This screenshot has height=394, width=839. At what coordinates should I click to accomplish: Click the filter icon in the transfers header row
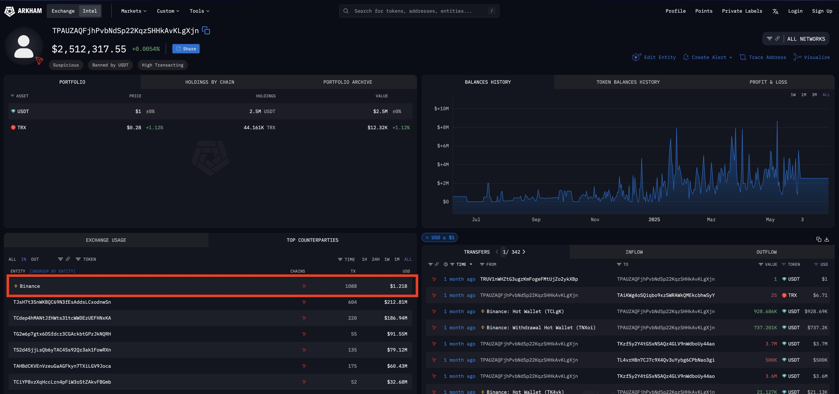pos(431,264)
